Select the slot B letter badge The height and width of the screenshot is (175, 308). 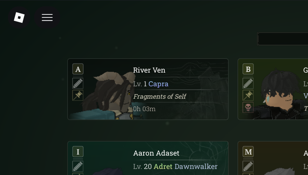(x=248, y=69)
